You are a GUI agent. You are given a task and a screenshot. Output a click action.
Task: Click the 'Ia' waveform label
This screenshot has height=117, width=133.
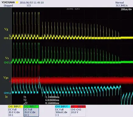6,97
